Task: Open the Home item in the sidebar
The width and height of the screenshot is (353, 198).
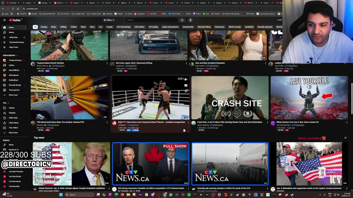Action: (14, 28)
